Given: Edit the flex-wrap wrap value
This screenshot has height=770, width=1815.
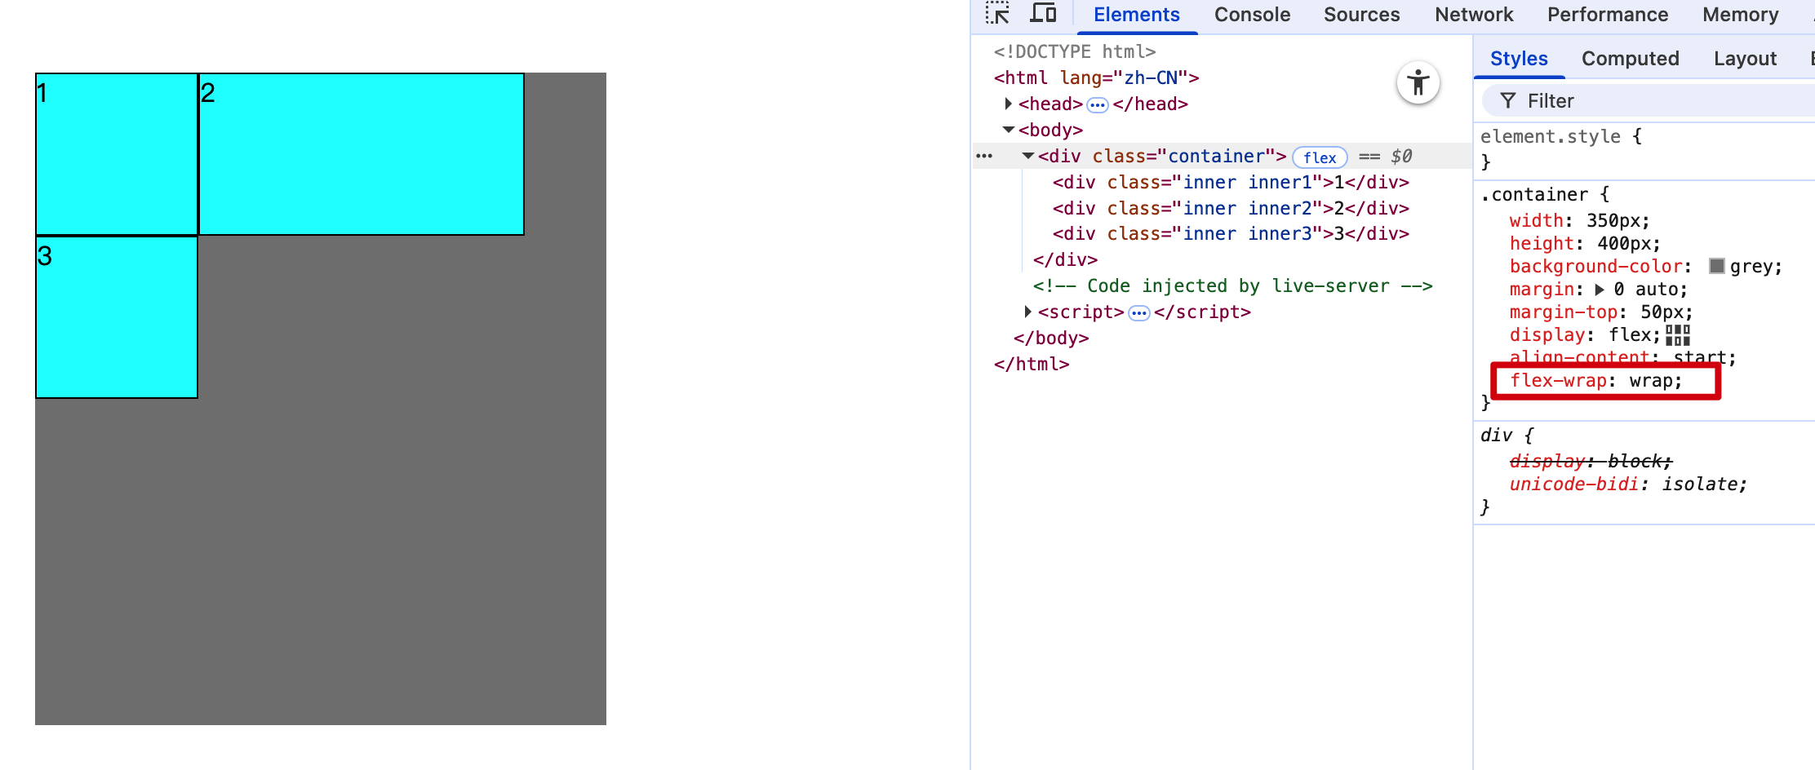Looking at the screenshot, I should [x=1651, y=380].
